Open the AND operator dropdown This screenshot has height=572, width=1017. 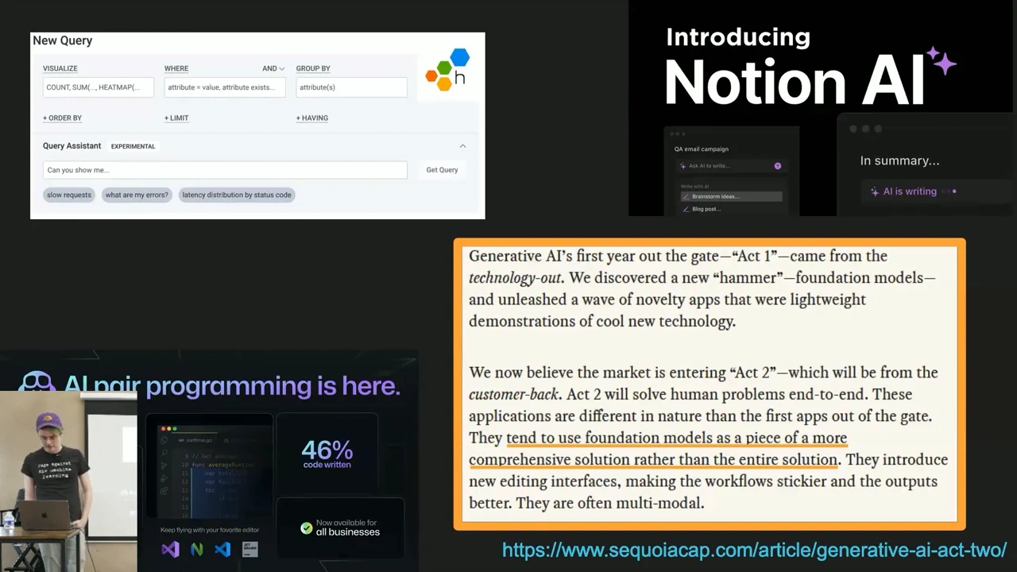273,68
